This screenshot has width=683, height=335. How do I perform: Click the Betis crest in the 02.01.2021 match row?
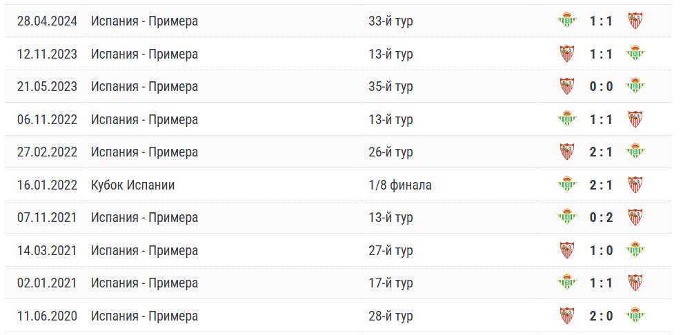tap(566, 283)
